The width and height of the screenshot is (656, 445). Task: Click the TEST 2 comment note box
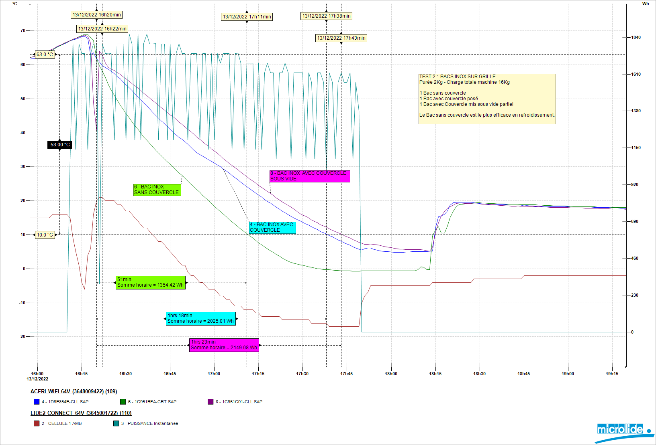coord(487,99)
